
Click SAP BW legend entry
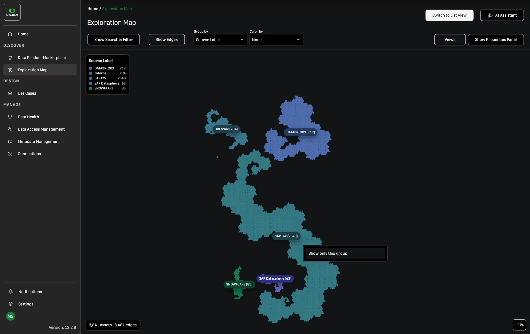click(107, 78)
